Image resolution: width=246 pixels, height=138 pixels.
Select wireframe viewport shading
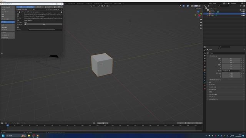pyautogui.click(x=194, y=6)
